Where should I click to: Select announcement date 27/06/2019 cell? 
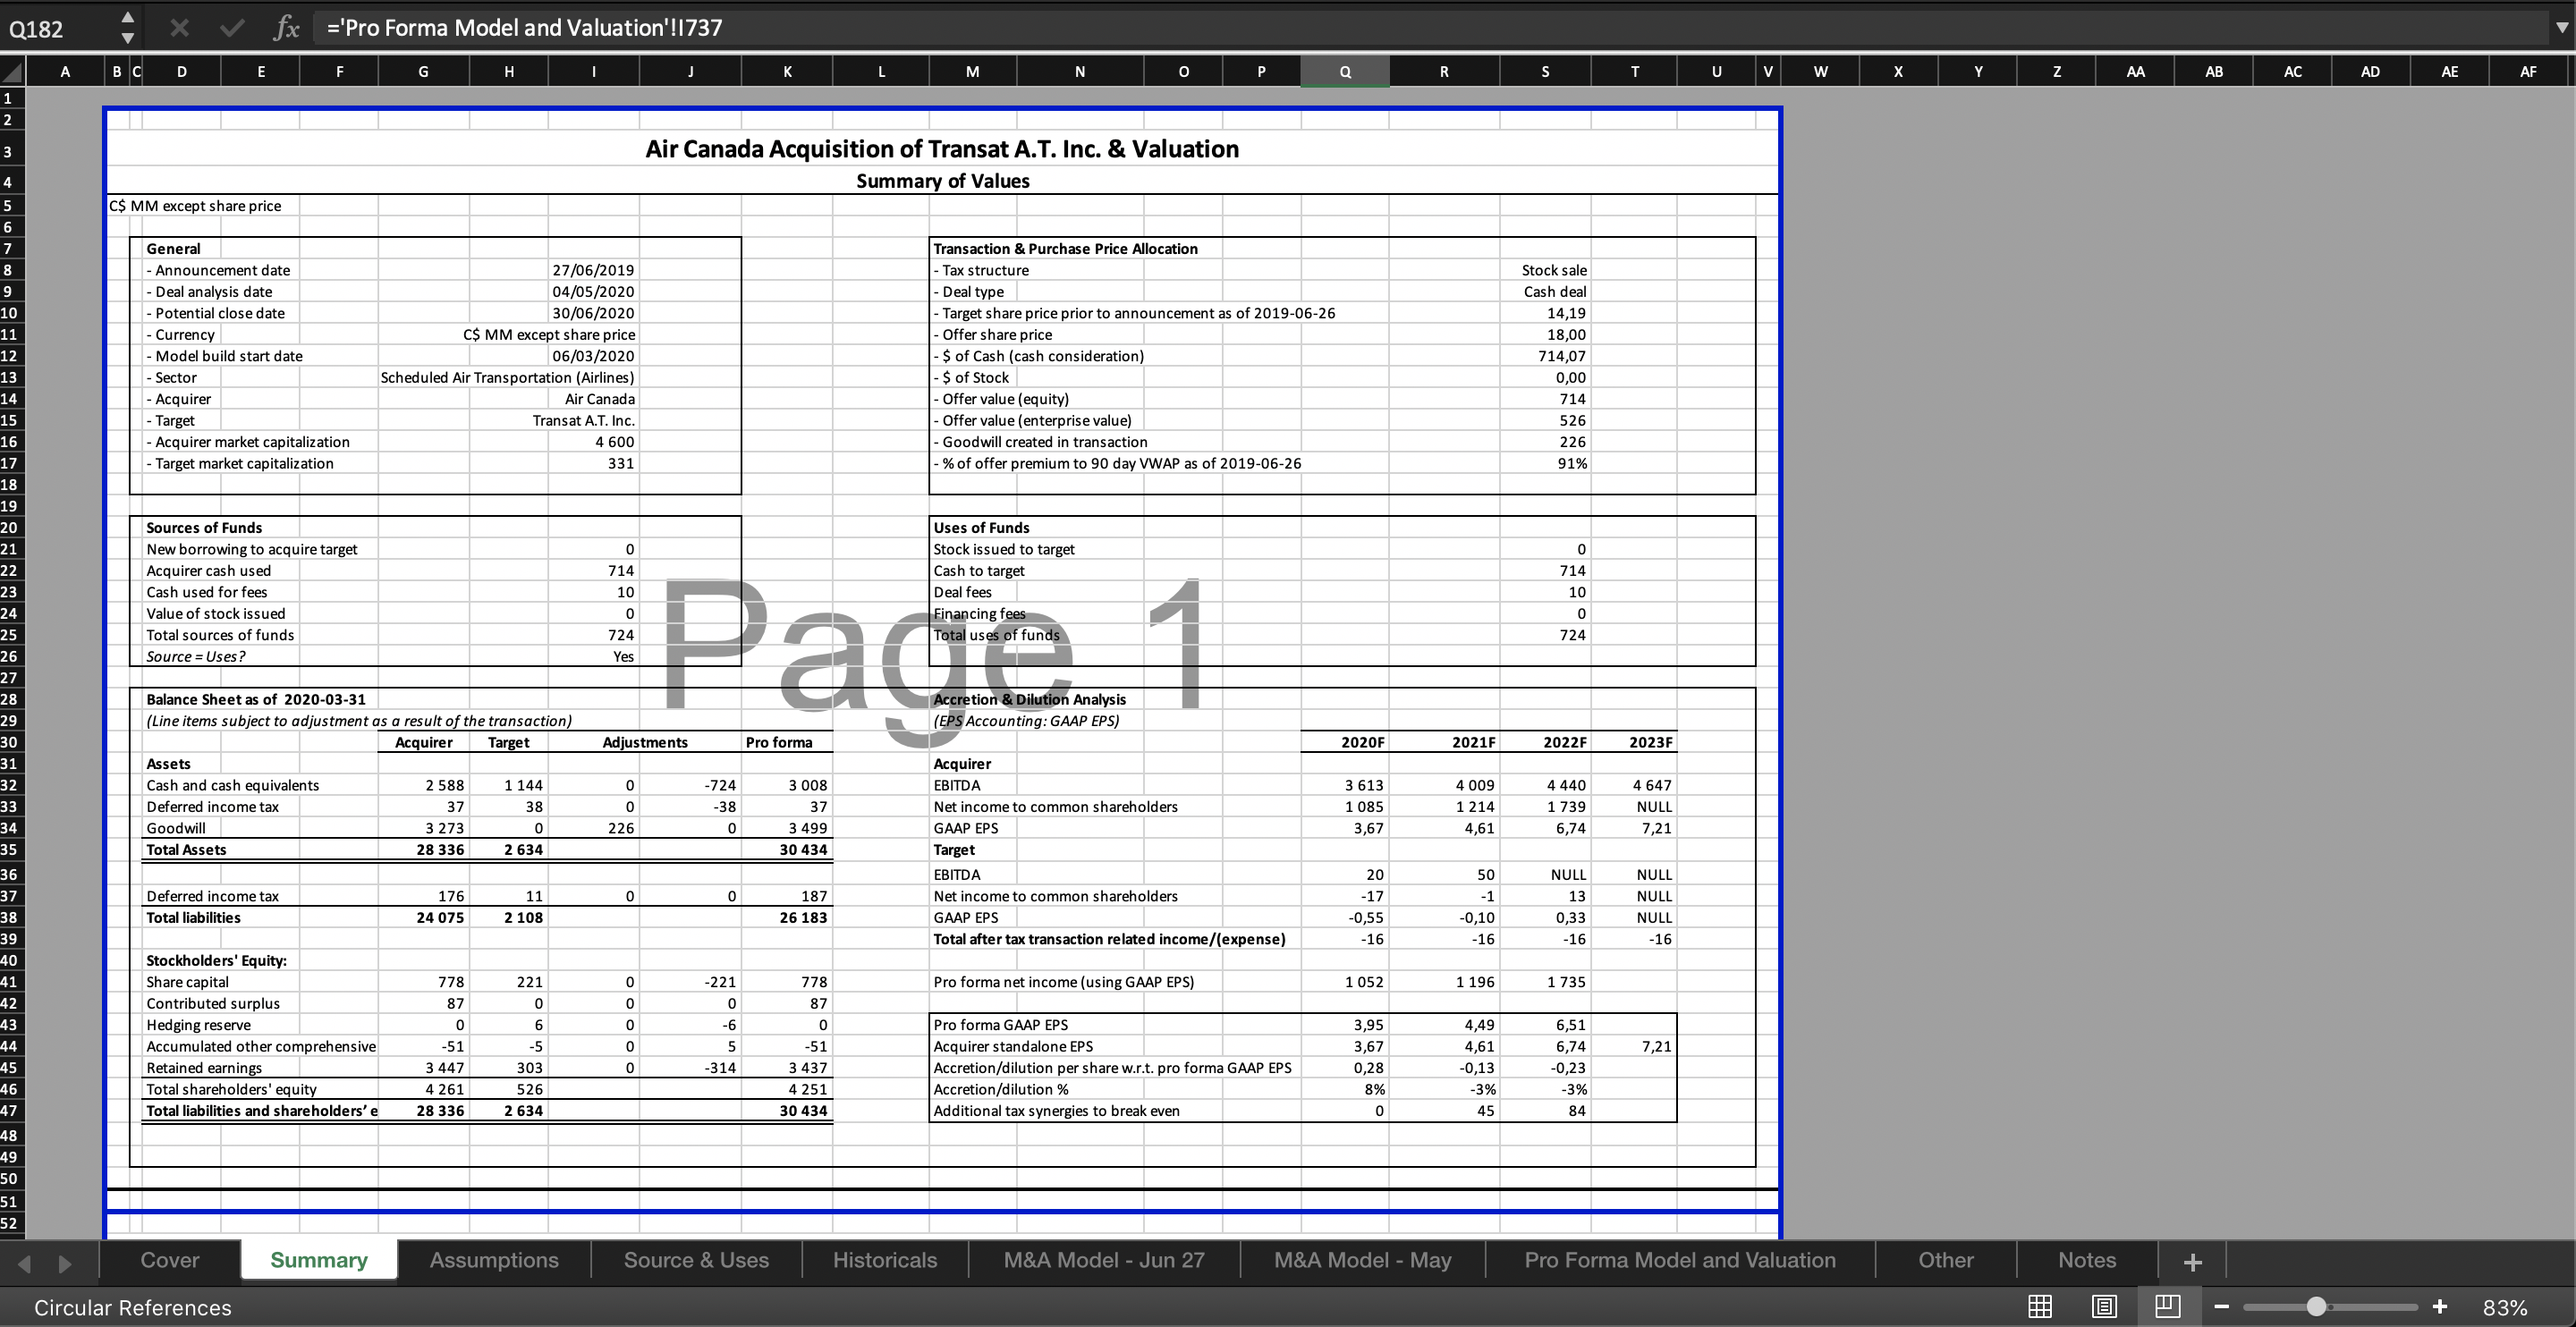pos(593,270)
